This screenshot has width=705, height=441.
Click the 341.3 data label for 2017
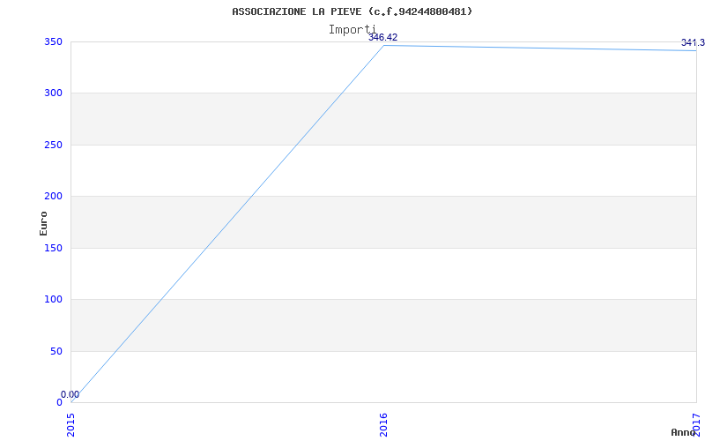(x=693, y=42)
